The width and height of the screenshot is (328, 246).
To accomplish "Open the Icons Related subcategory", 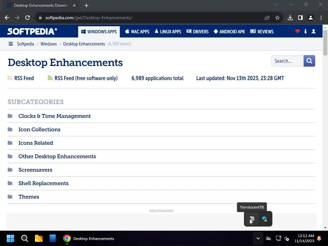I will tap(36, 143).
